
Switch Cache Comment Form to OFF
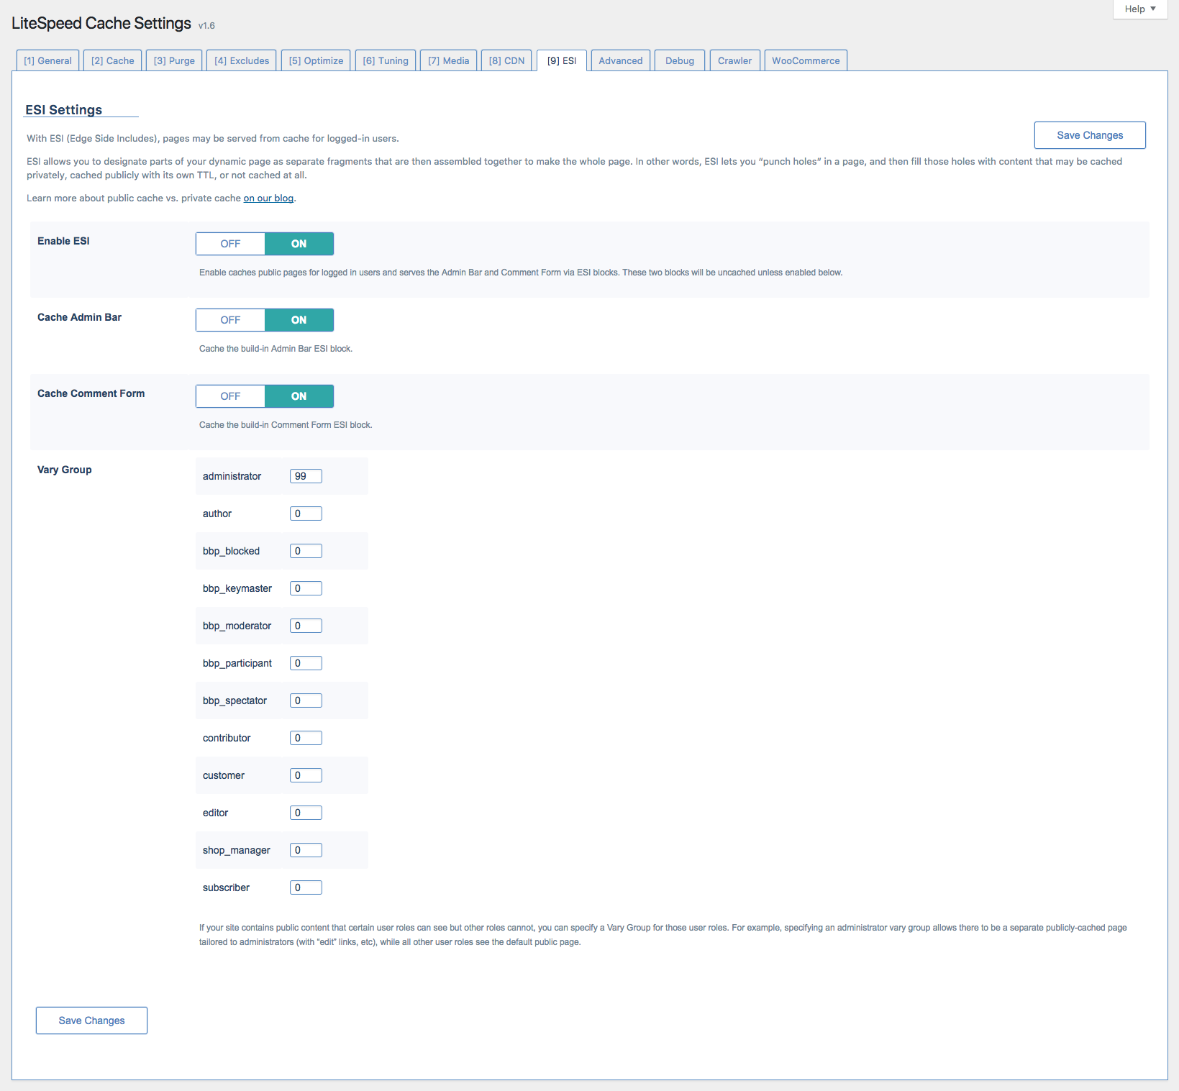(x=230, y=396)
